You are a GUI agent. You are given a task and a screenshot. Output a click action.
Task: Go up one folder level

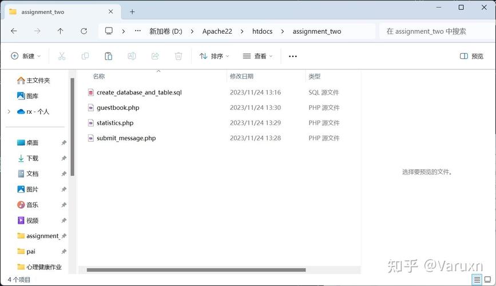[x=60, y=31]
